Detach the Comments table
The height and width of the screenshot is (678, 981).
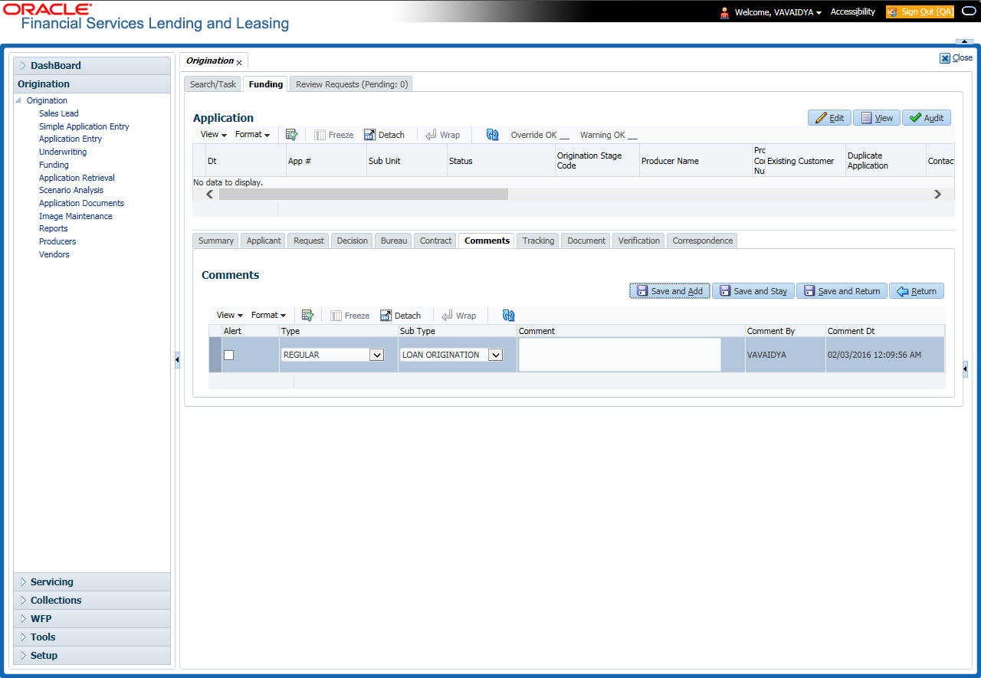pos(400,316)
